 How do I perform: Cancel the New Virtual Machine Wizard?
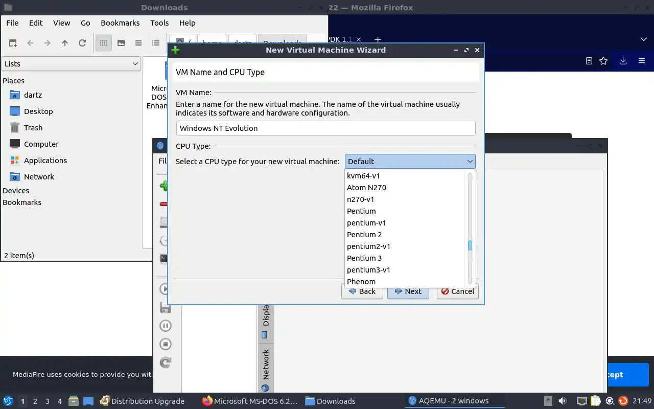click(x=458, y=291)
